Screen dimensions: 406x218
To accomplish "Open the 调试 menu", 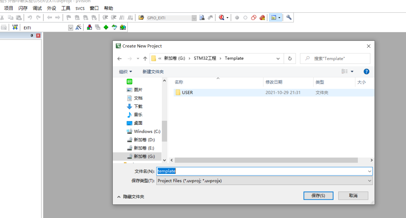I will coord(37,8).
